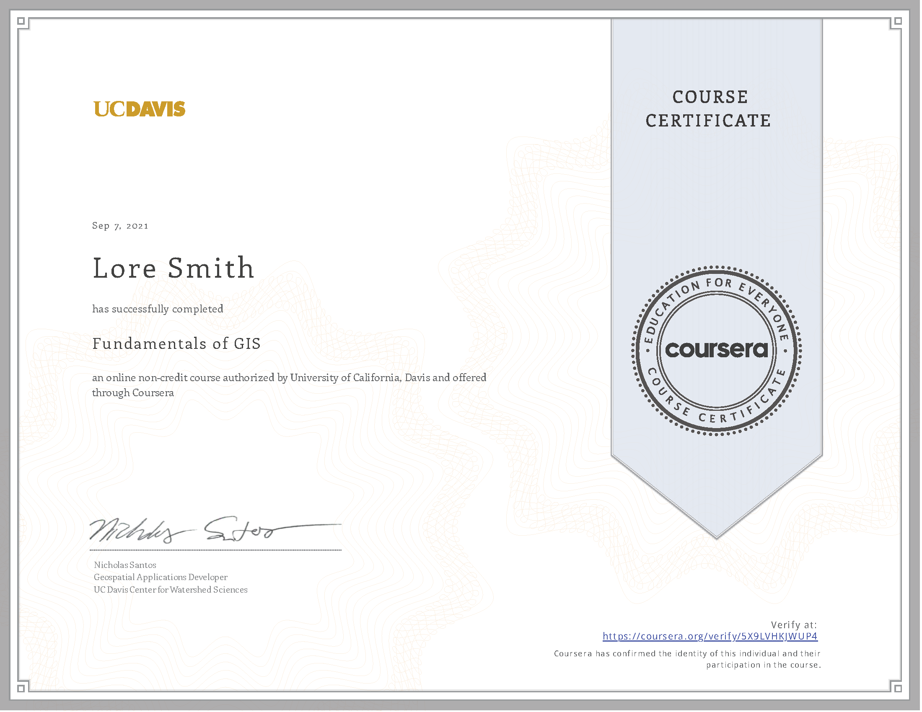Click the certificate date 'Sep 7, 2021'

(x=119, y=226)
